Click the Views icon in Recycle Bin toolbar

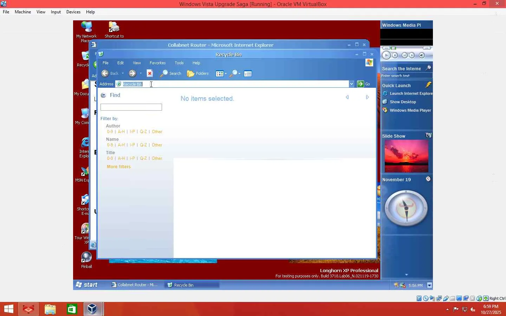[220, 73]
